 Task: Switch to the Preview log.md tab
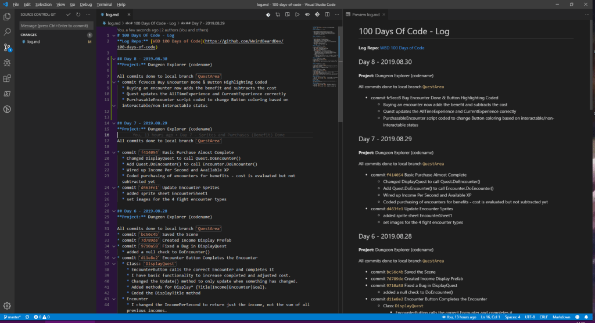365,15
